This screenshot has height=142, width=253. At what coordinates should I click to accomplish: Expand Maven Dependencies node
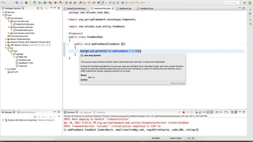(x=6, y=39)
